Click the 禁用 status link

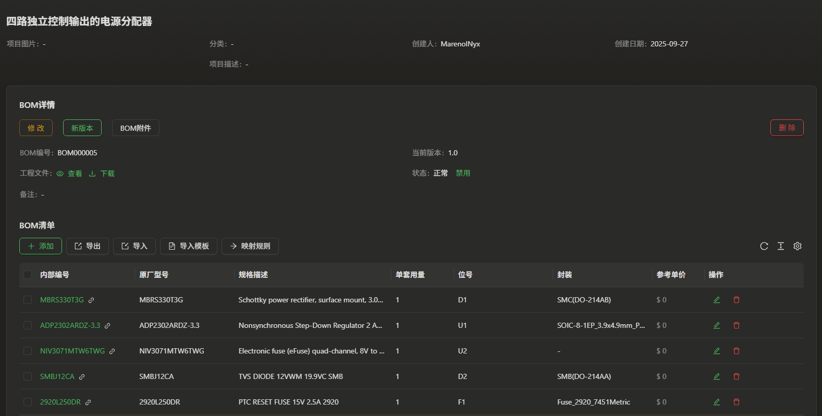click(x=463, y=173)
